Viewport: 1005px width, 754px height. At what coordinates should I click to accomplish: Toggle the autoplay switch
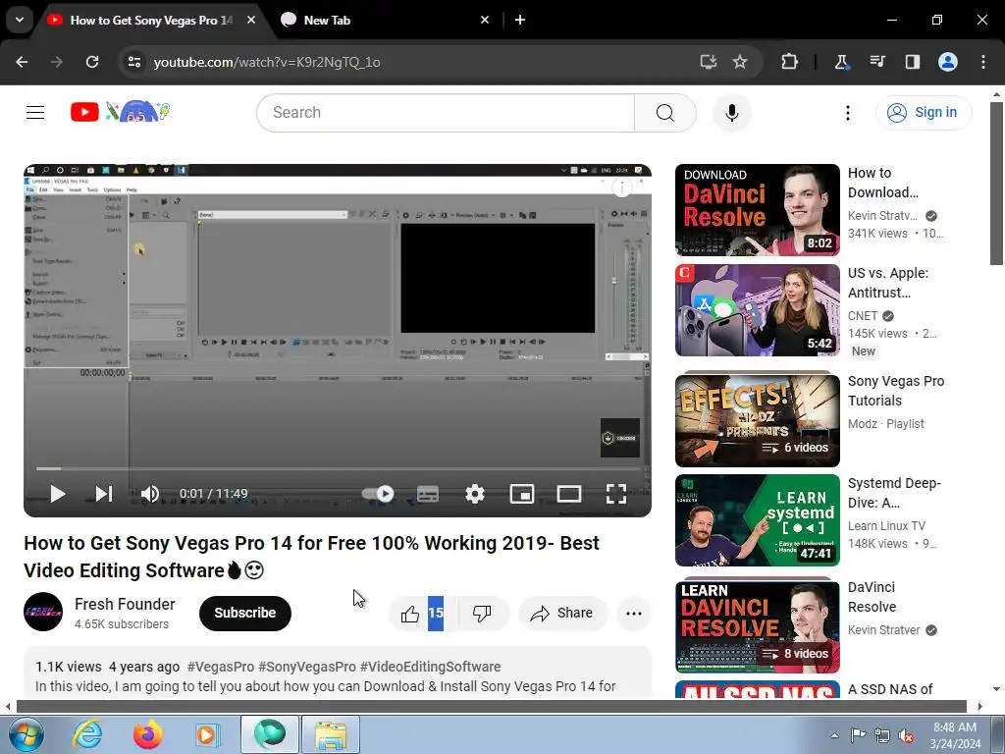[378, 494]
